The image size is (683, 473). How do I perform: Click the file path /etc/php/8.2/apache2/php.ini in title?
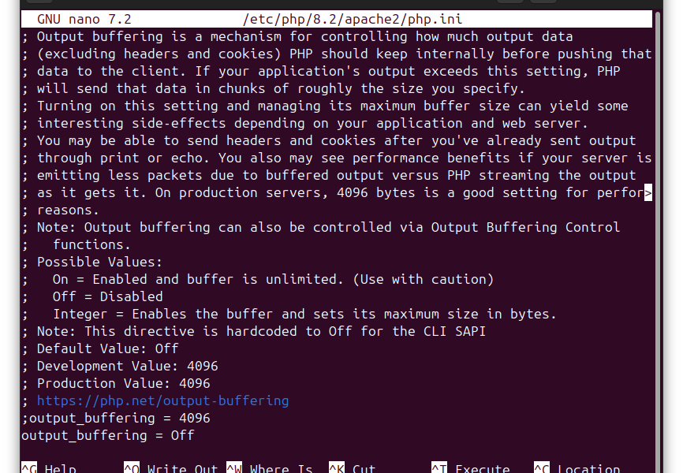353,19
